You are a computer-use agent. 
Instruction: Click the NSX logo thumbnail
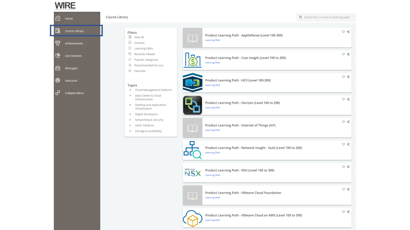[x=193, y=173]
